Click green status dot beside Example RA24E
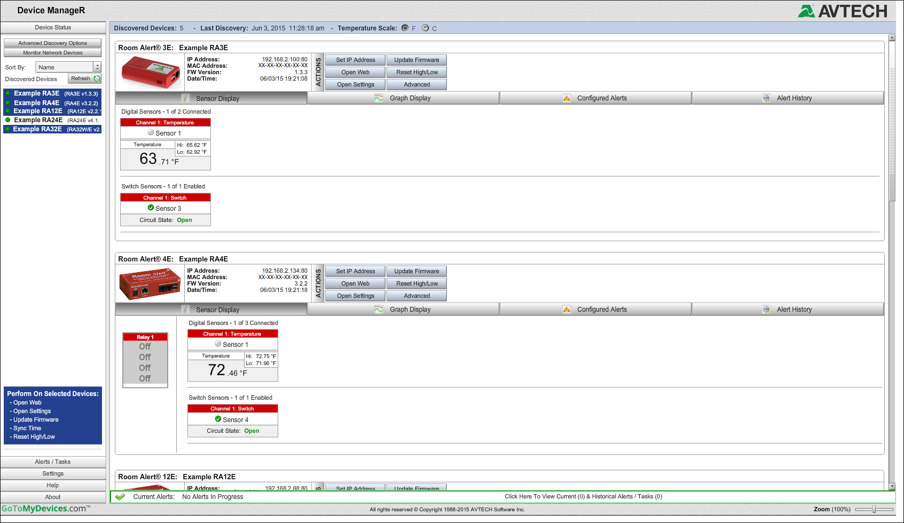Screen dimensions: 904x523 (7, 120)
